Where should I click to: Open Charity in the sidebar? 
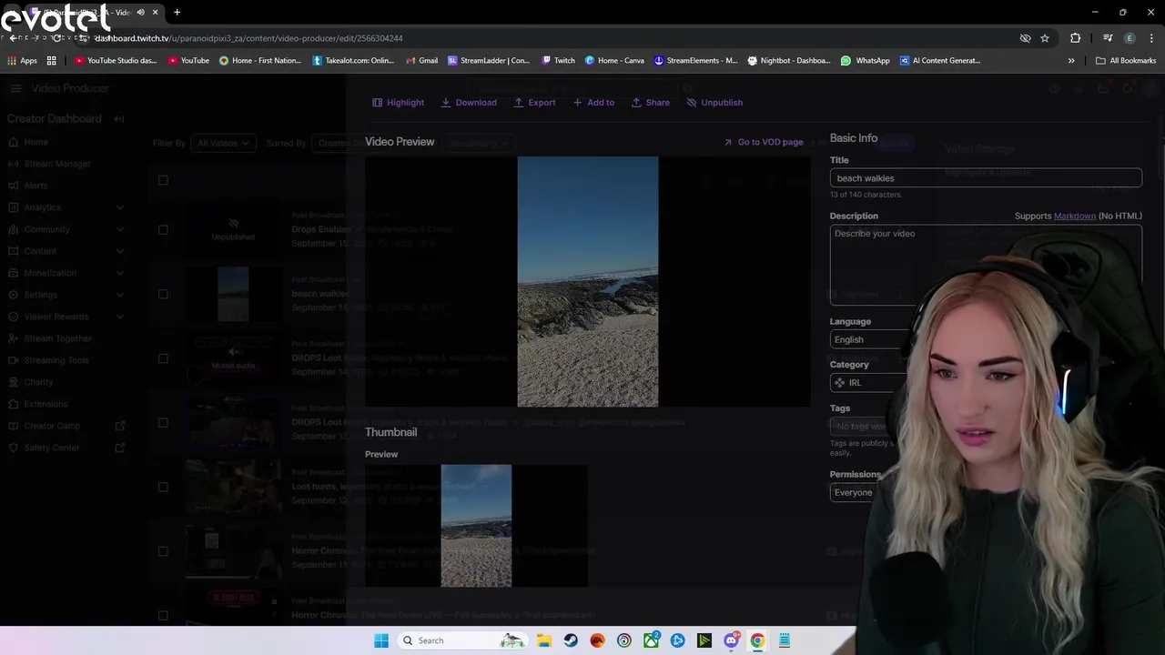[39, 382]
